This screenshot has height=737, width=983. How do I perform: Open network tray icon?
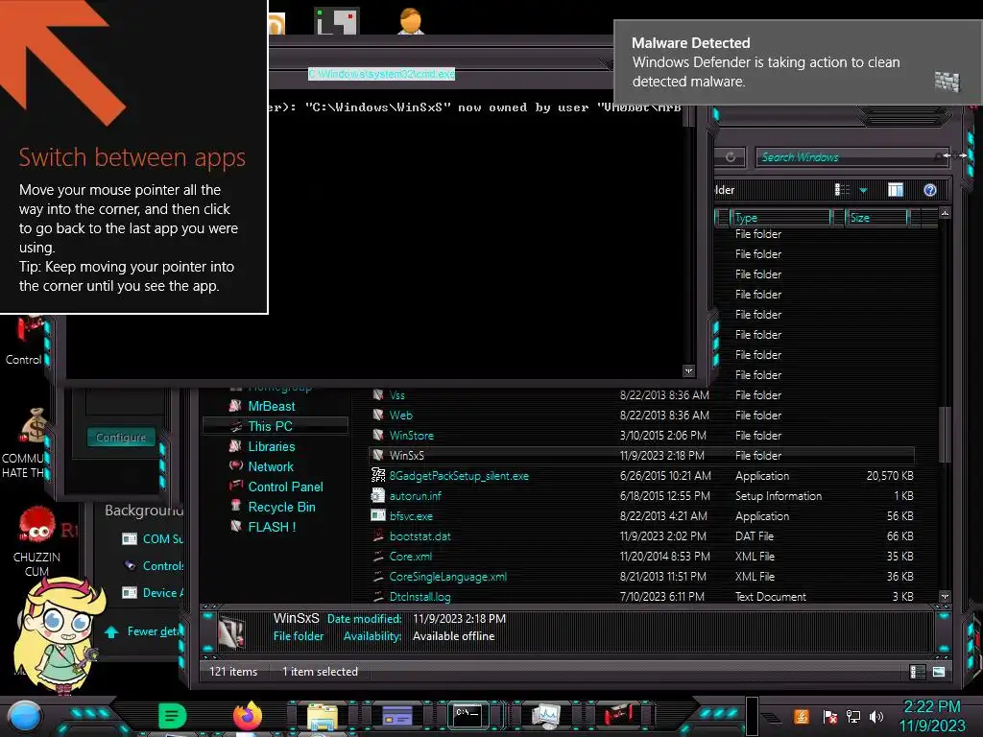(853, 716)
